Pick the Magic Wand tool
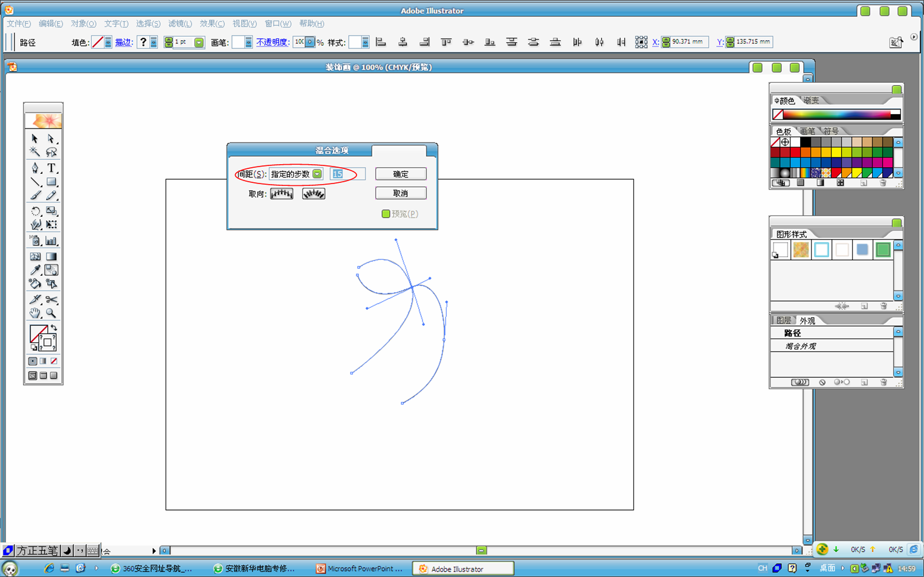The height and width of the screenshot is (577, 924). 35,152
